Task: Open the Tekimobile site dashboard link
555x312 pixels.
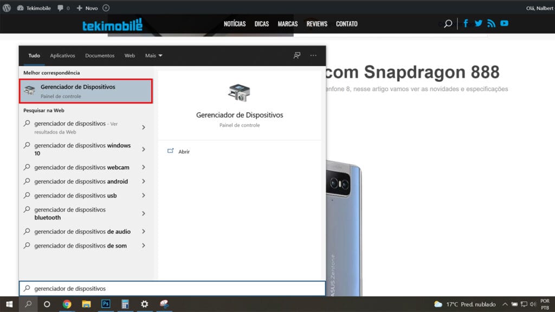Action: (x=34, y=8)
